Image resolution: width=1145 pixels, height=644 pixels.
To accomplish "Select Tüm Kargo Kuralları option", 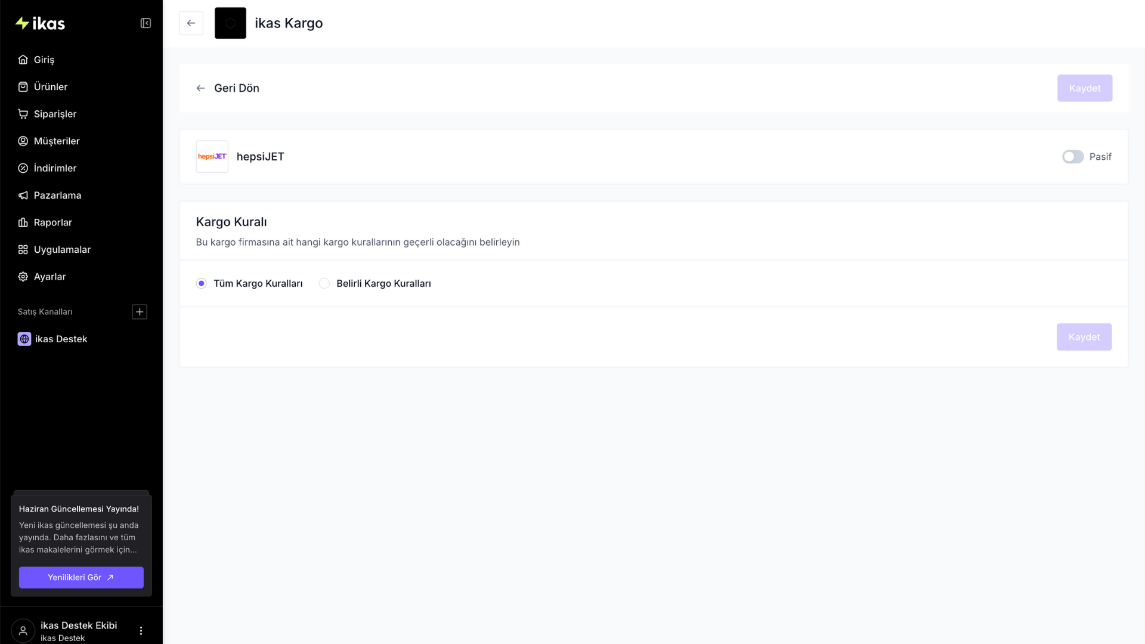I will [202, 284].
